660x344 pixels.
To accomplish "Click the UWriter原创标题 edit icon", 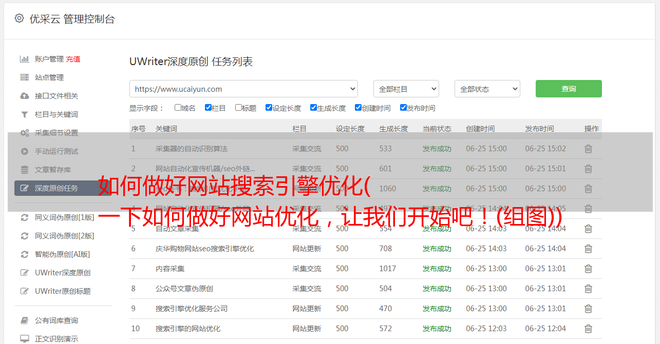I will coord(24,291).
